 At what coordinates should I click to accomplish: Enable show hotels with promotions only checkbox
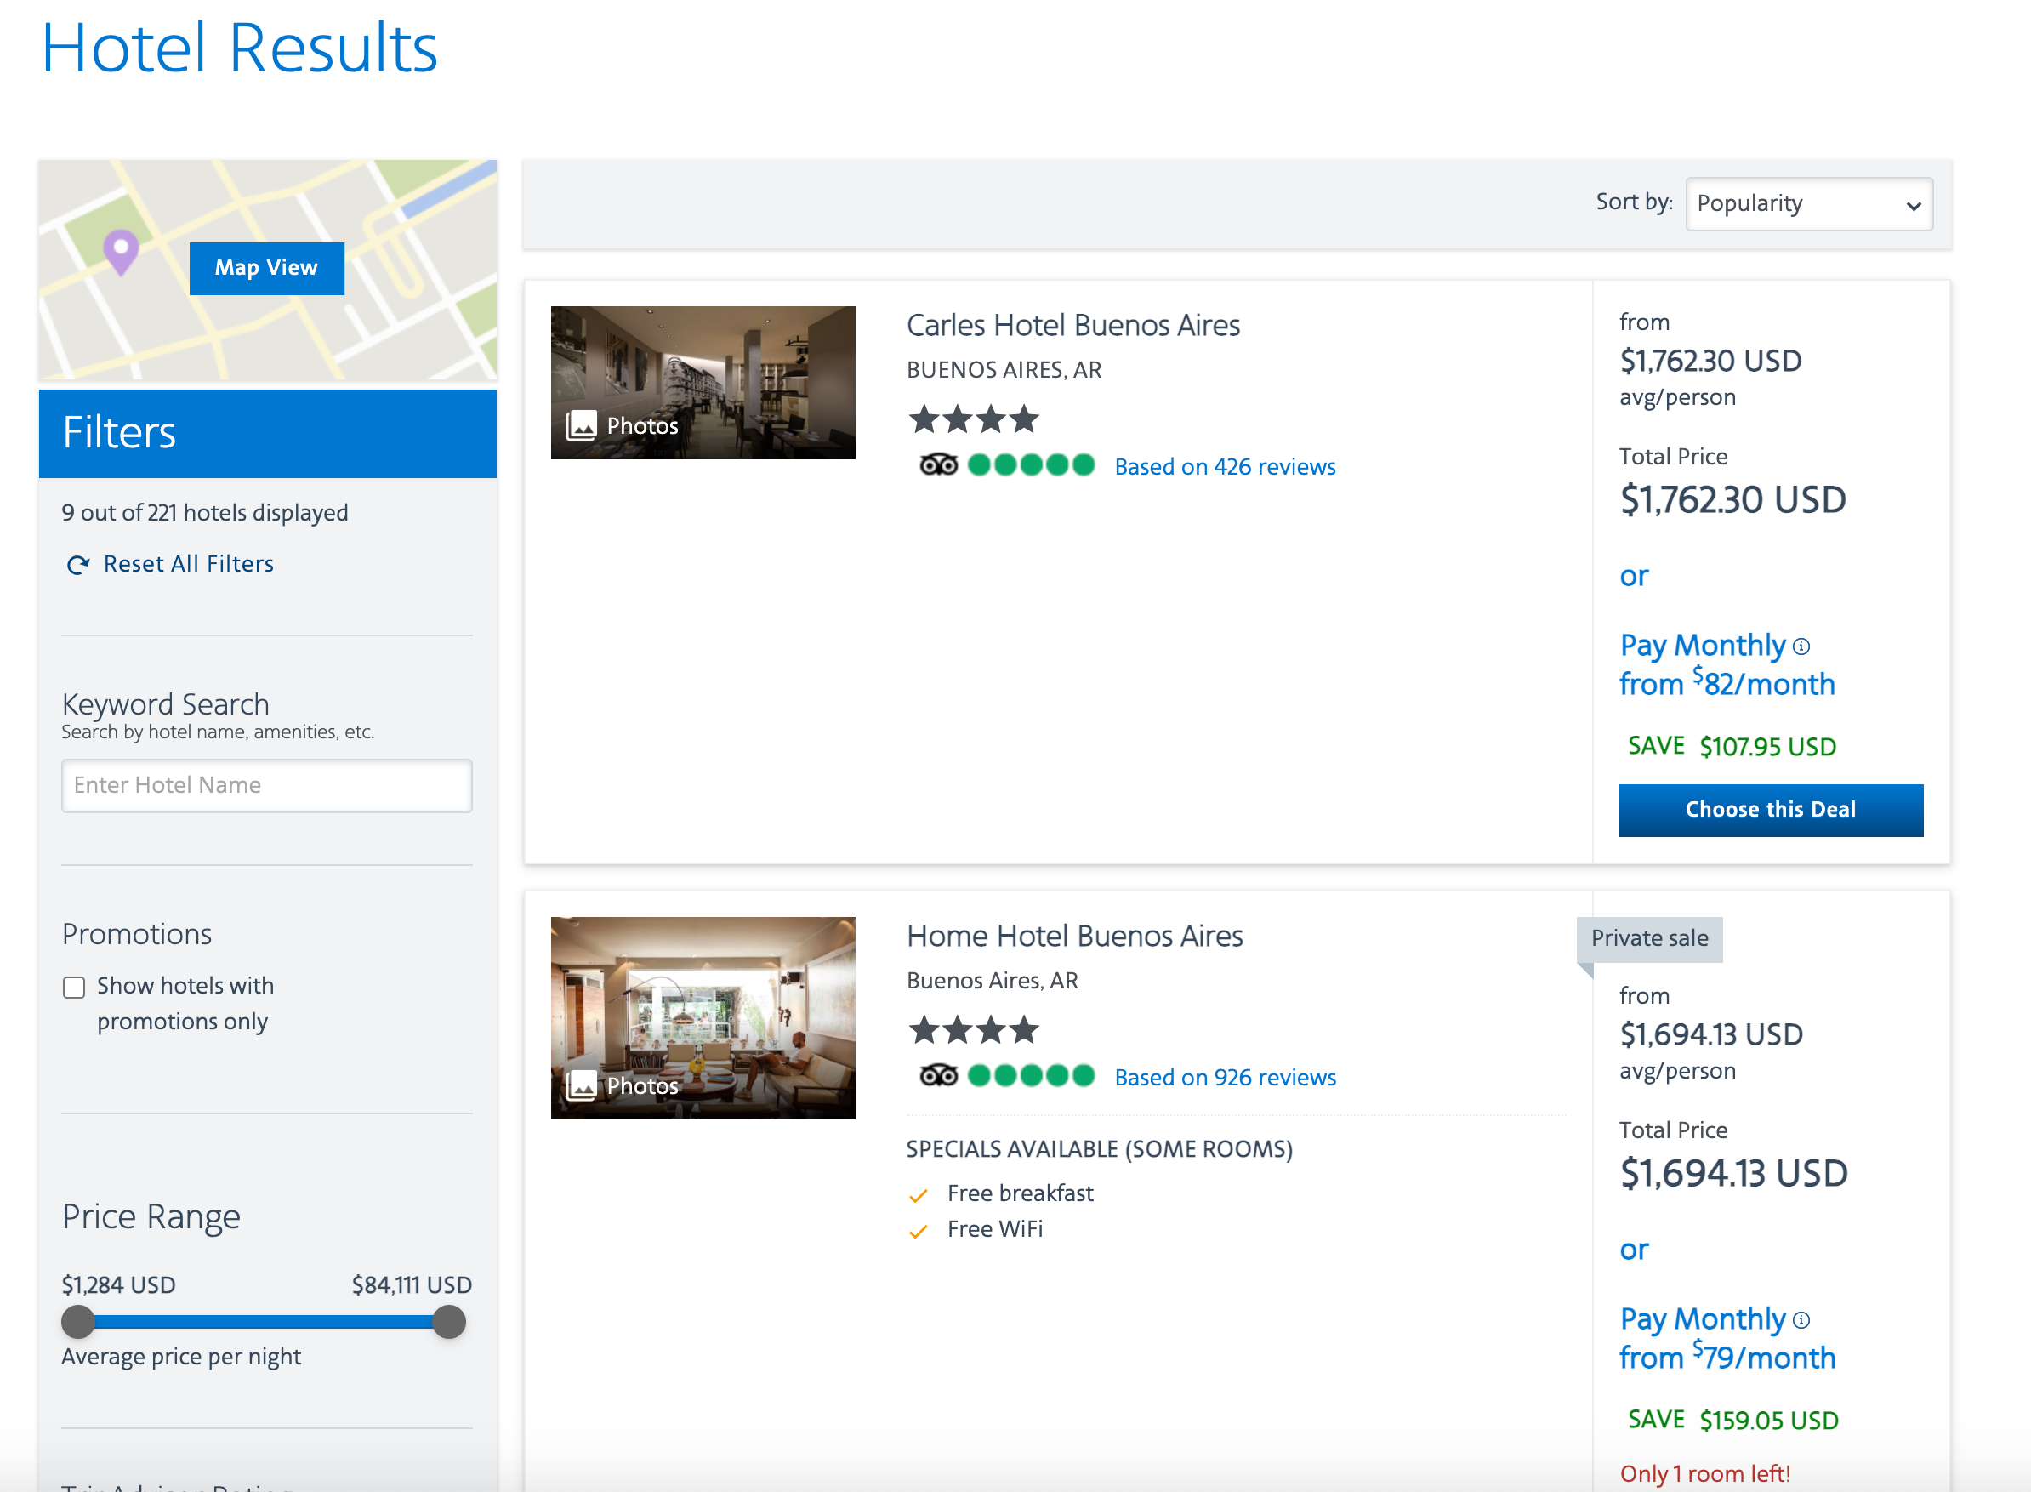[x=74, y=986]
